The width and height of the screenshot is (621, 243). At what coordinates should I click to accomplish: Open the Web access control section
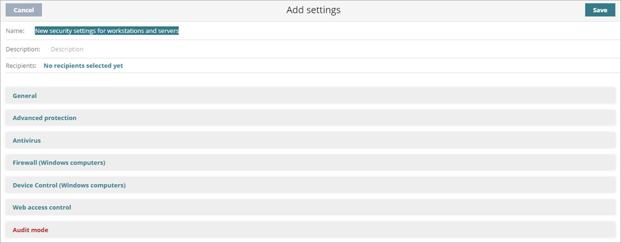[310, 207]
